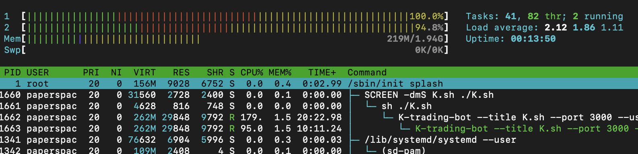This screenshot has height=154, width=638.
Task: Click the 6752 SHR value
Action: coord(212,84)
